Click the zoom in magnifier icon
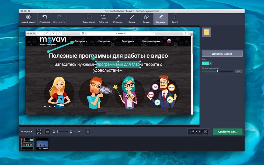Image resolution: width=264 pixels, height=165 pixels. (x=71, y=132)
